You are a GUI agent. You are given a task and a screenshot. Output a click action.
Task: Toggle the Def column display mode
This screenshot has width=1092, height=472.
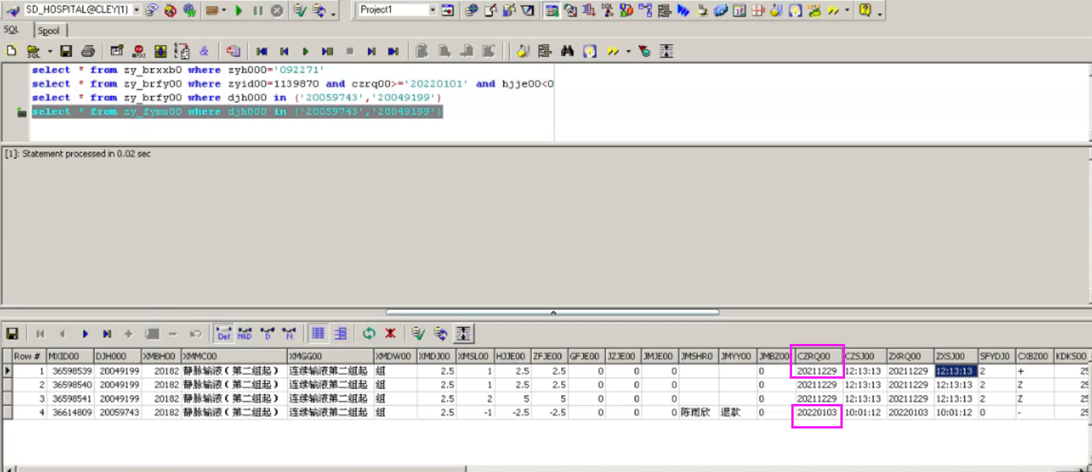click(x=224, y=334)
